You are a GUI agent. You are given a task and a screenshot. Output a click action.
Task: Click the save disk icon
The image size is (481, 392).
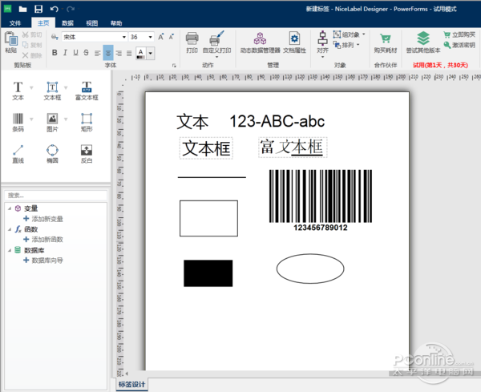click(38, 9)
